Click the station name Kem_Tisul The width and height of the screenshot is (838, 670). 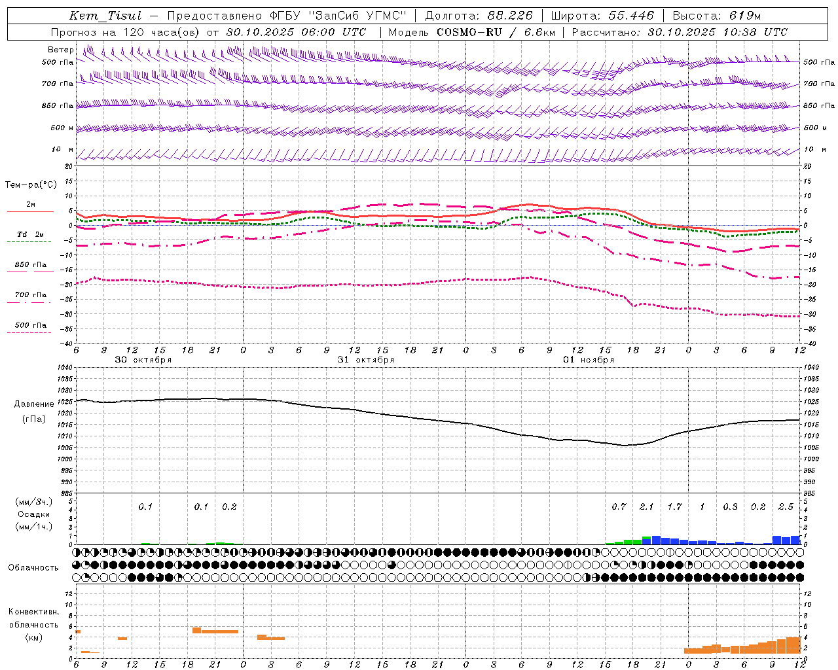105,16
